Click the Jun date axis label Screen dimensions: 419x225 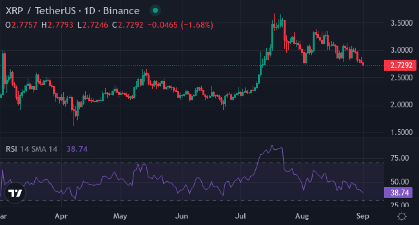pos(182,216)
